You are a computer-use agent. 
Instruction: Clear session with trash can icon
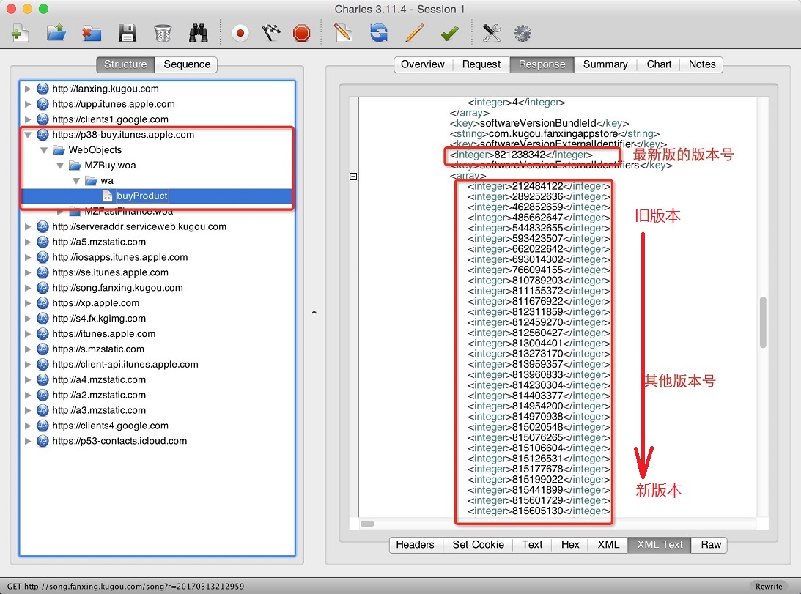click(163, 34)
